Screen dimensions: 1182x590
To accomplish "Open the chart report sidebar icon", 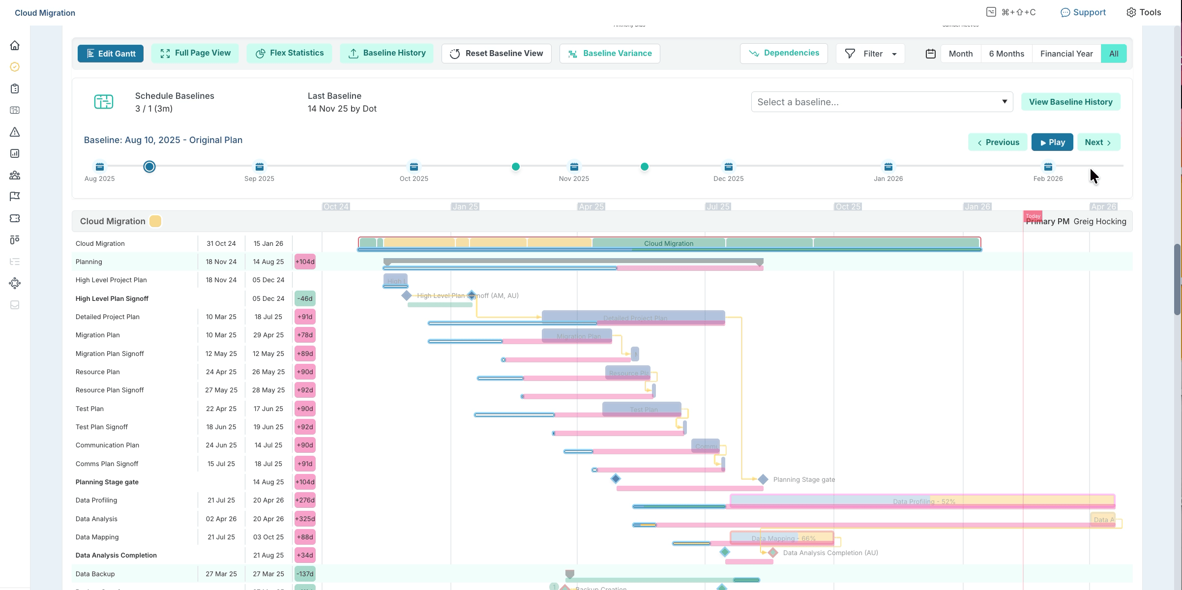I will tap(15, 153).
